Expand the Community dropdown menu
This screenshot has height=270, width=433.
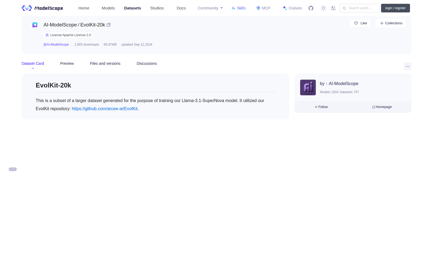[x=210, y=8]
